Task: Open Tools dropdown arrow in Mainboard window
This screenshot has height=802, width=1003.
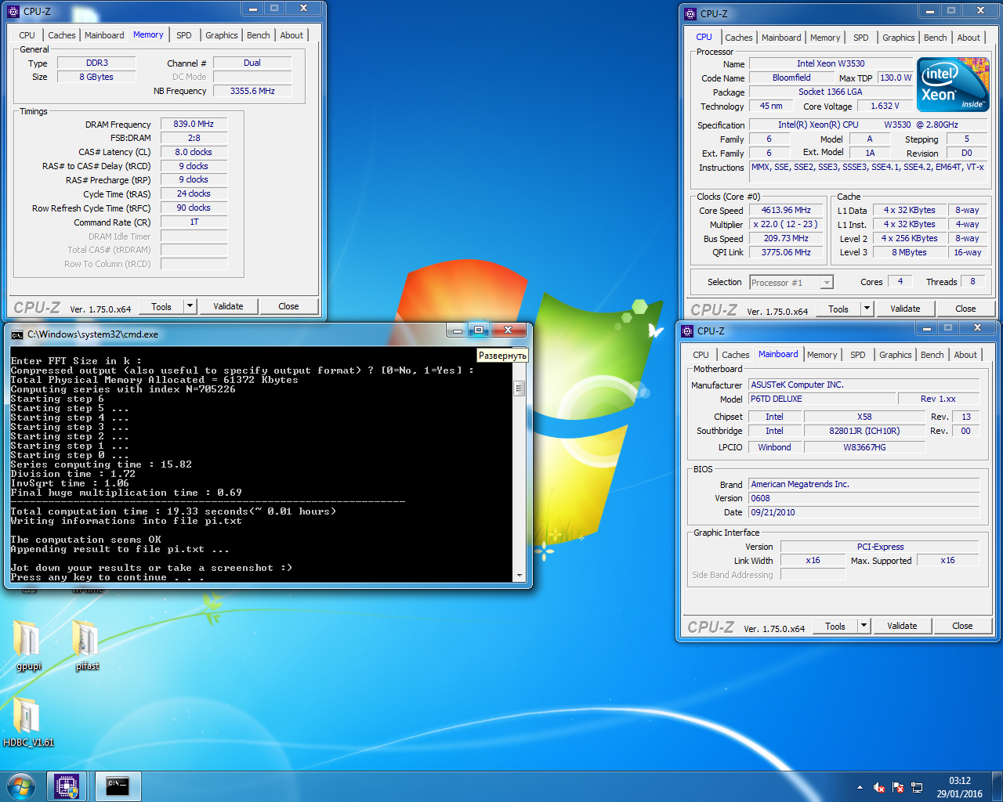Action: click(x=864, y=626)
